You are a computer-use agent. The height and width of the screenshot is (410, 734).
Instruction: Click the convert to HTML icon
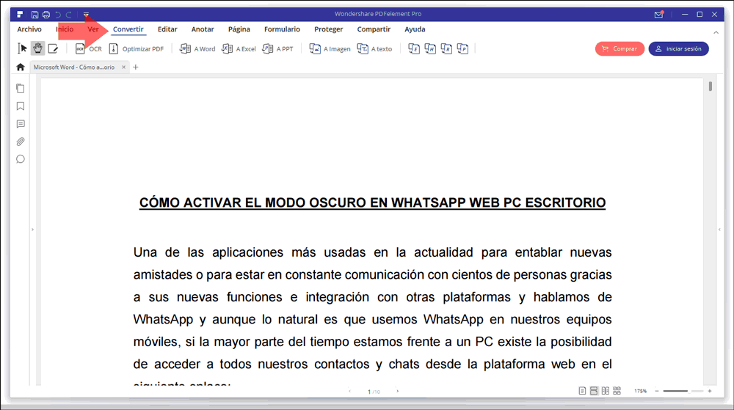pyautogui.click(x=430, y=48)
